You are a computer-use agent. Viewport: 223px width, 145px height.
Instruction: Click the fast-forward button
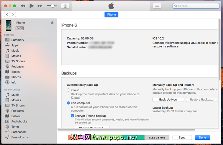(x=40, y=6)
